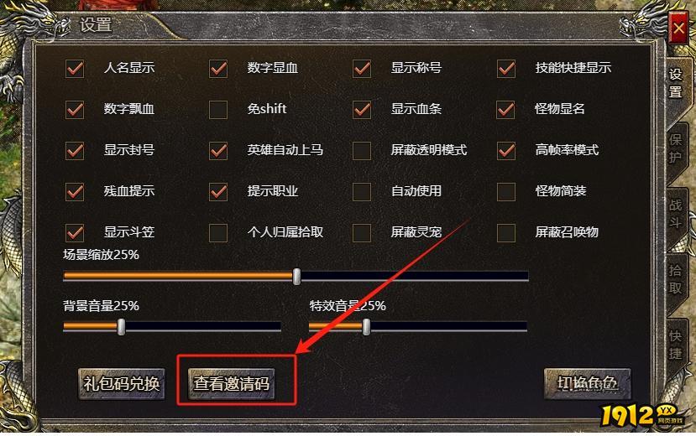696x436 pixels.
Task: Turn on 个人归属拾取 checkbox
Action: click(x=218, y=232)
